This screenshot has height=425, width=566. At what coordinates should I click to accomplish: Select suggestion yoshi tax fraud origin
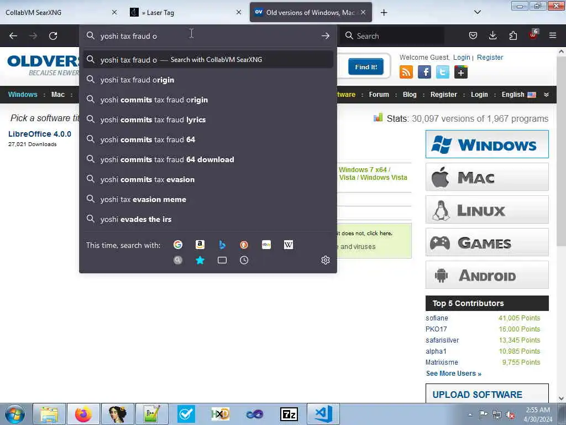pyautogui.click(x=208, y=80)
